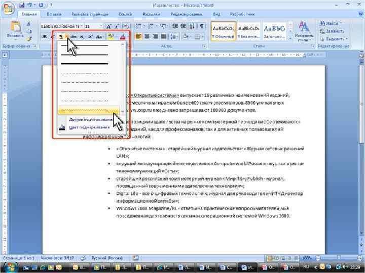Toggle the ruler button above the vertical scrollbar

click(x=361, y=55)
